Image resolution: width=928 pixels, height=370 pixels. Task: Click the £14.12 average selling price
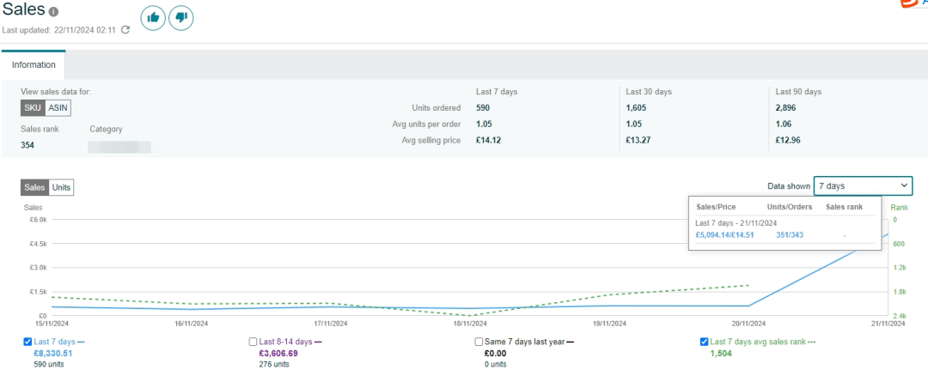[x=488, y=141]
